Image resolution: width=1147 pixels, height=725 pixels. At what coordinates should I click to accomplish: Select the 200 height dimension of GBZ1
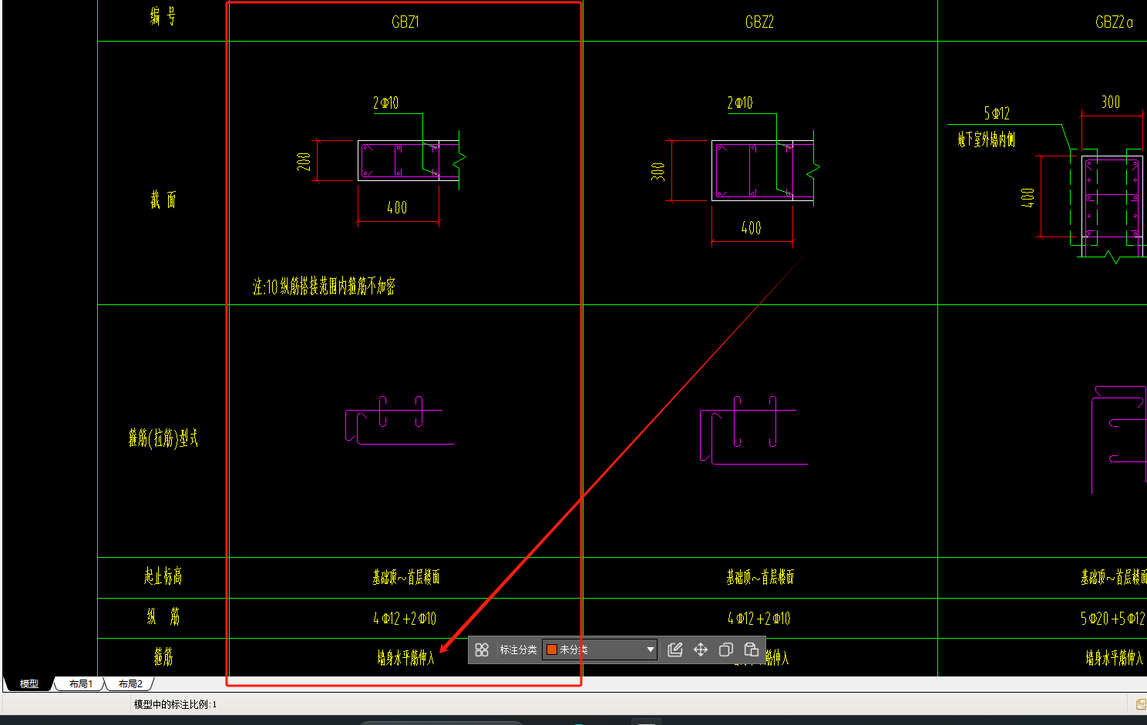[x=304, y=161]
